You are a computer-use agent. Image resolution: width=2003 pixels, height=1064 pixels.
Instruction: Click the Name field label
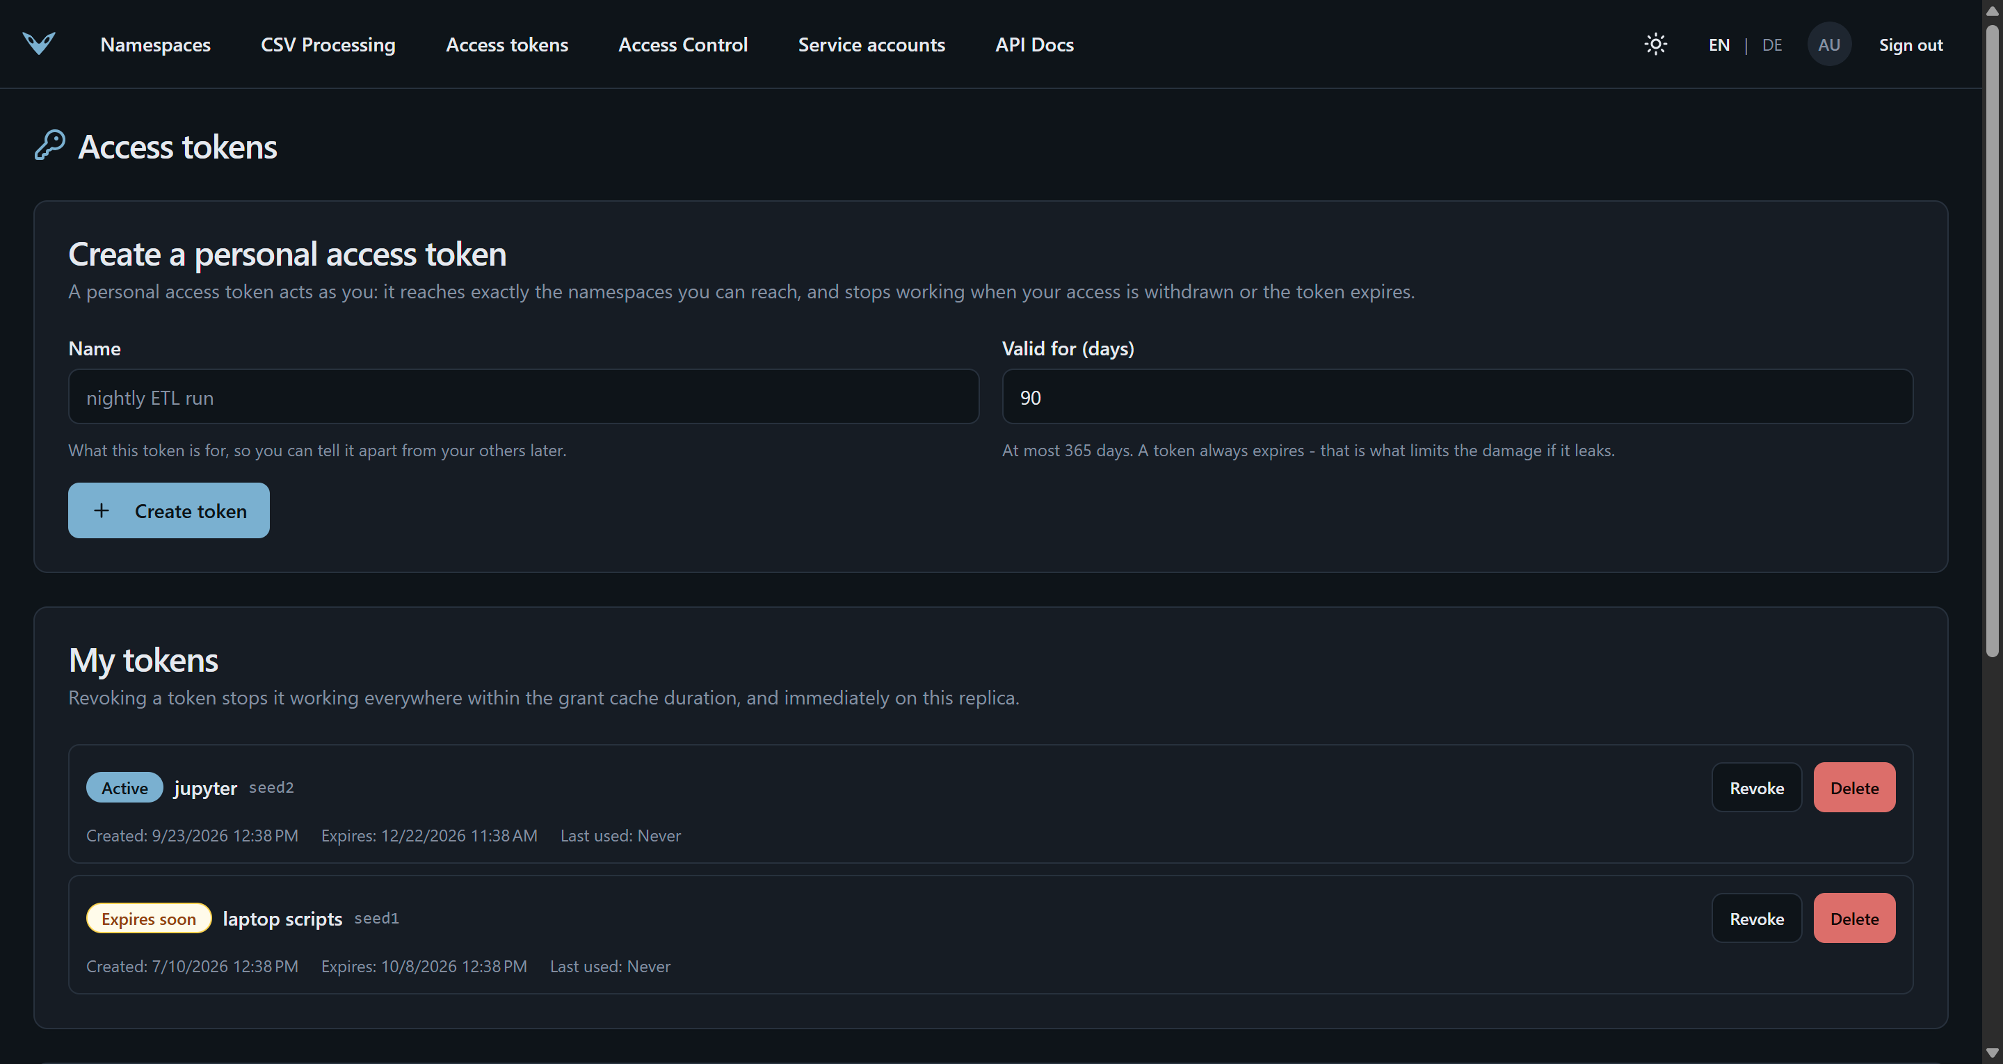pos(94,348)
